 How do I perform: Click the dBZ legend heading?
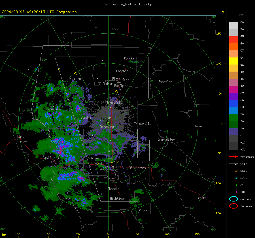240,15
